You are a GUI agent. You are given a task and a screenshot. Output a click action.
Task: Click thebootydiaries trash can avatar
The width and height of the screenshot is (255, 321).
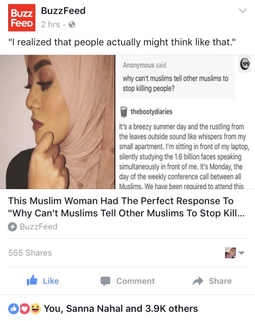coord(123,112)
